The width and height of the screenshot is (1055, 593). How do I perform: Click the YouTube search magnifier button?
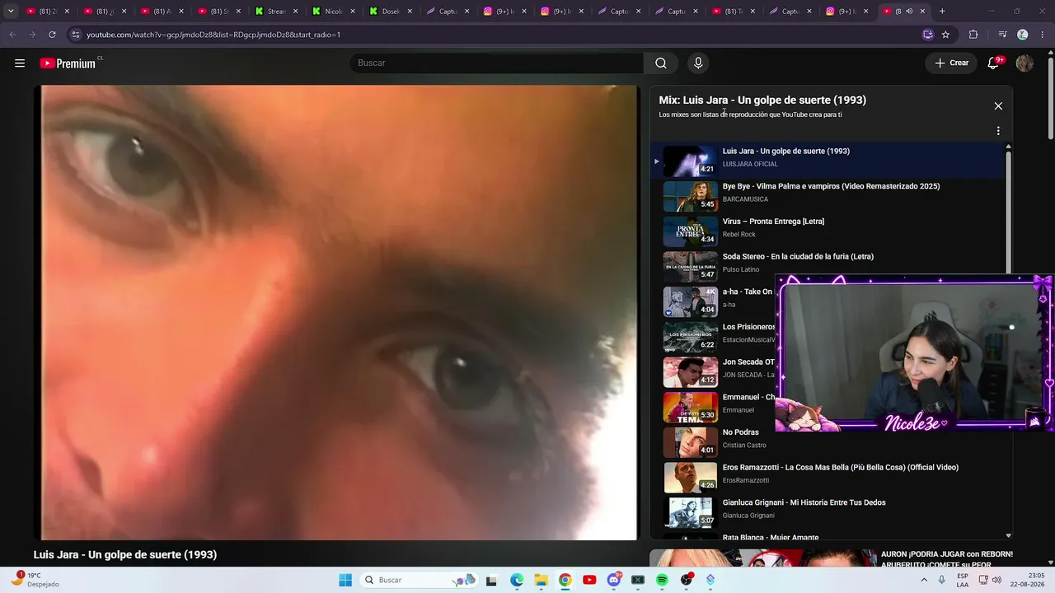[661, 63]
